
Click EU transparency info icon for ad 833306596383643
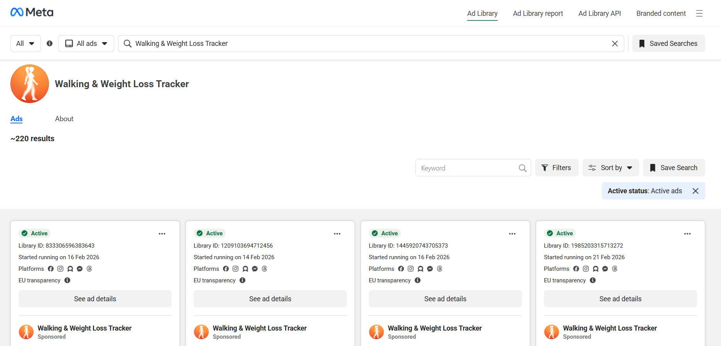[68, 280]
